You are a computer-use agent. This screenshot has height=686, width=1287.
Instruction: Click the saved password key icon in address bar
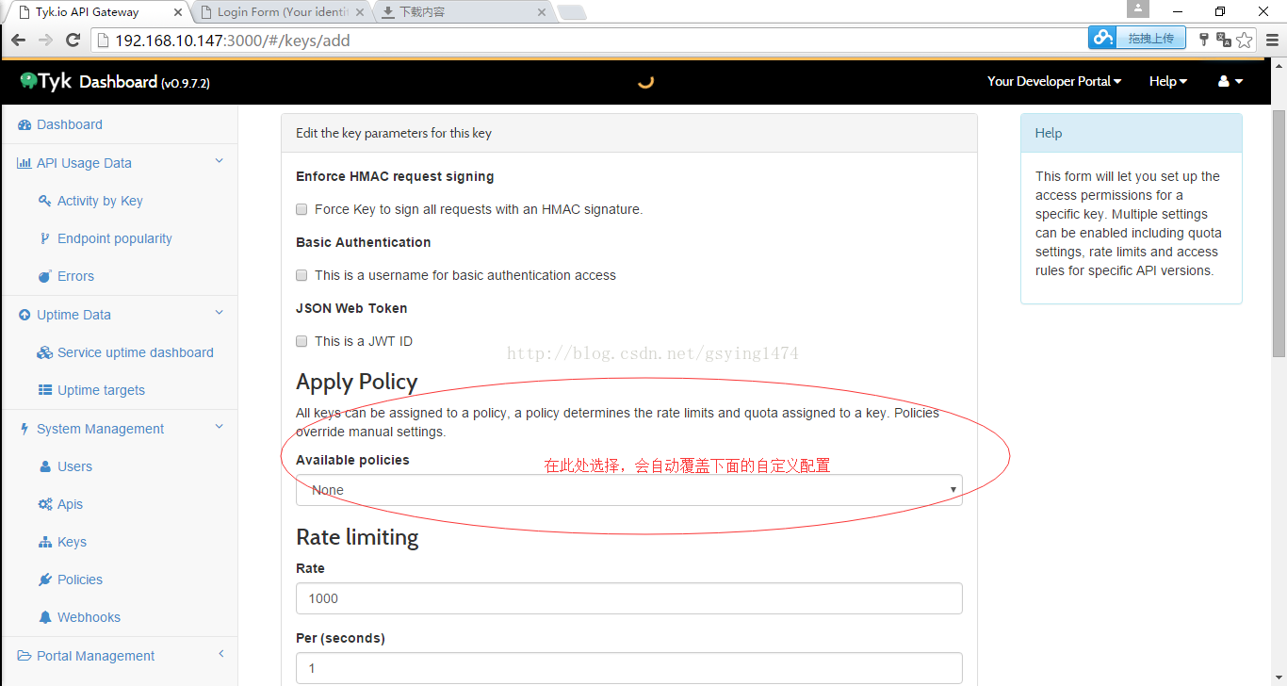pyautogui.click(x=1203, y=40)
